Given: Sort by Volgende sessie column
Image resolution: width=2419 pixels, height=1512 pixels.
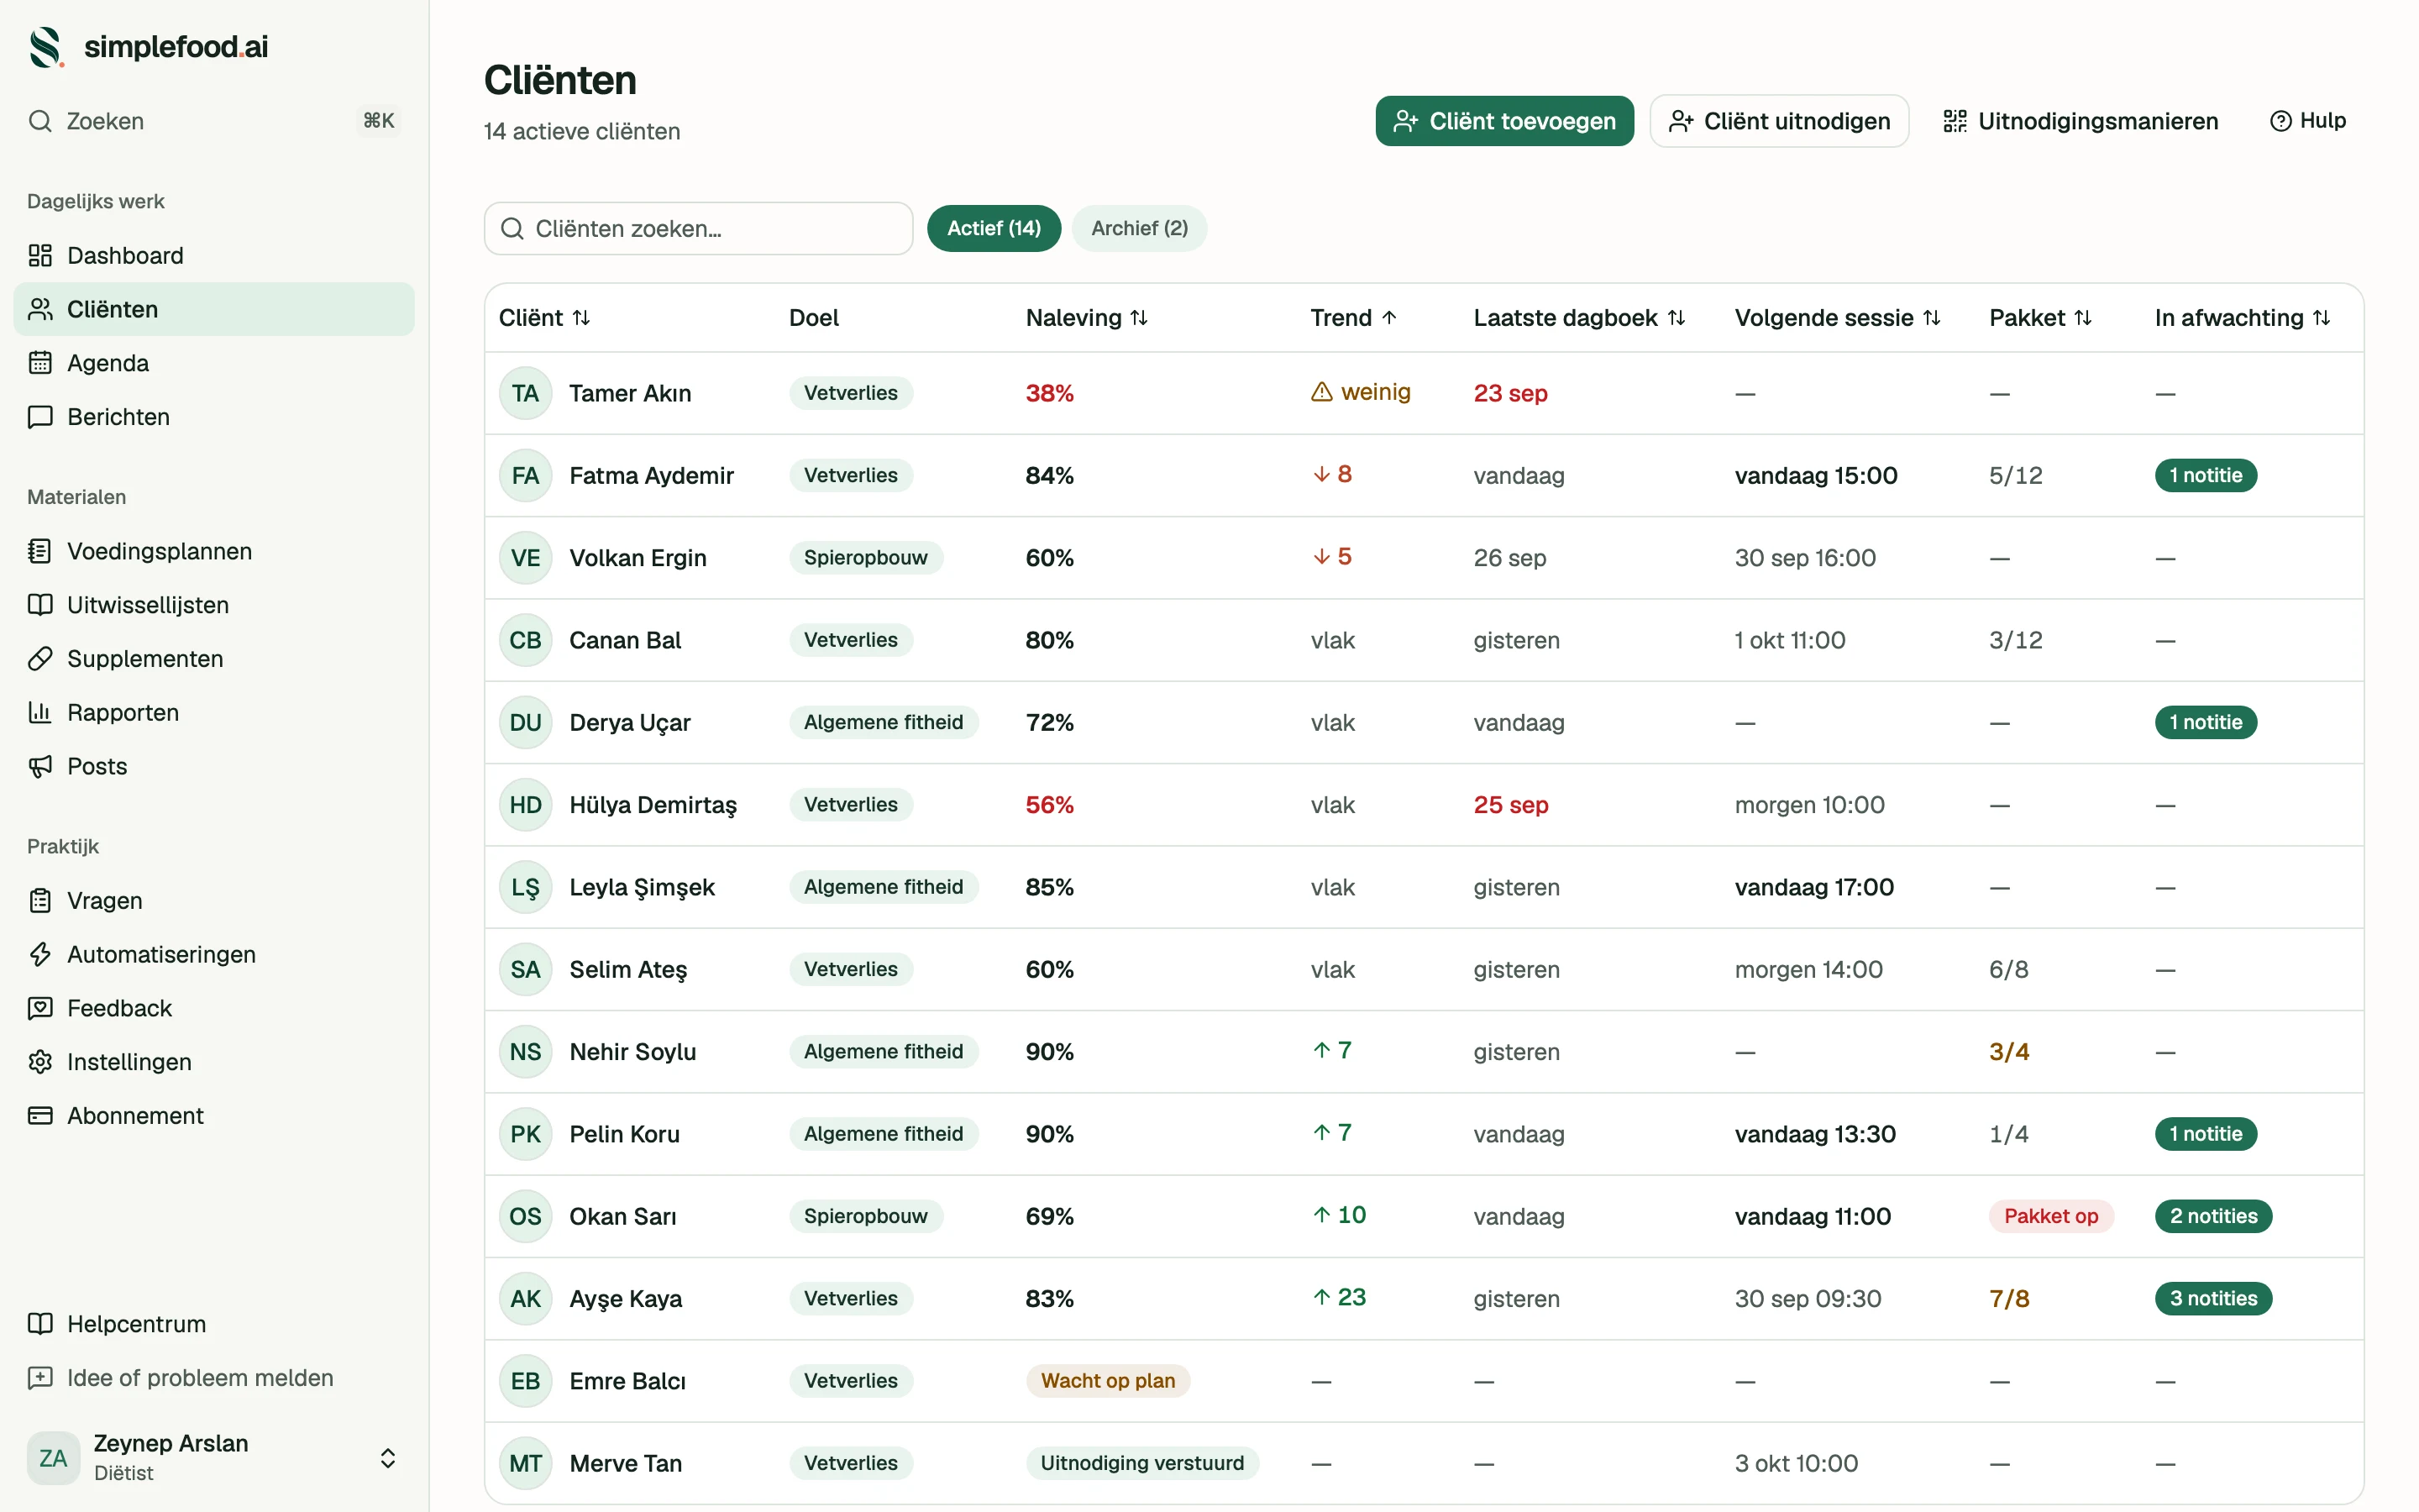Looking at the screenshot, I should pyautogui.click(x=1837, y=318).
